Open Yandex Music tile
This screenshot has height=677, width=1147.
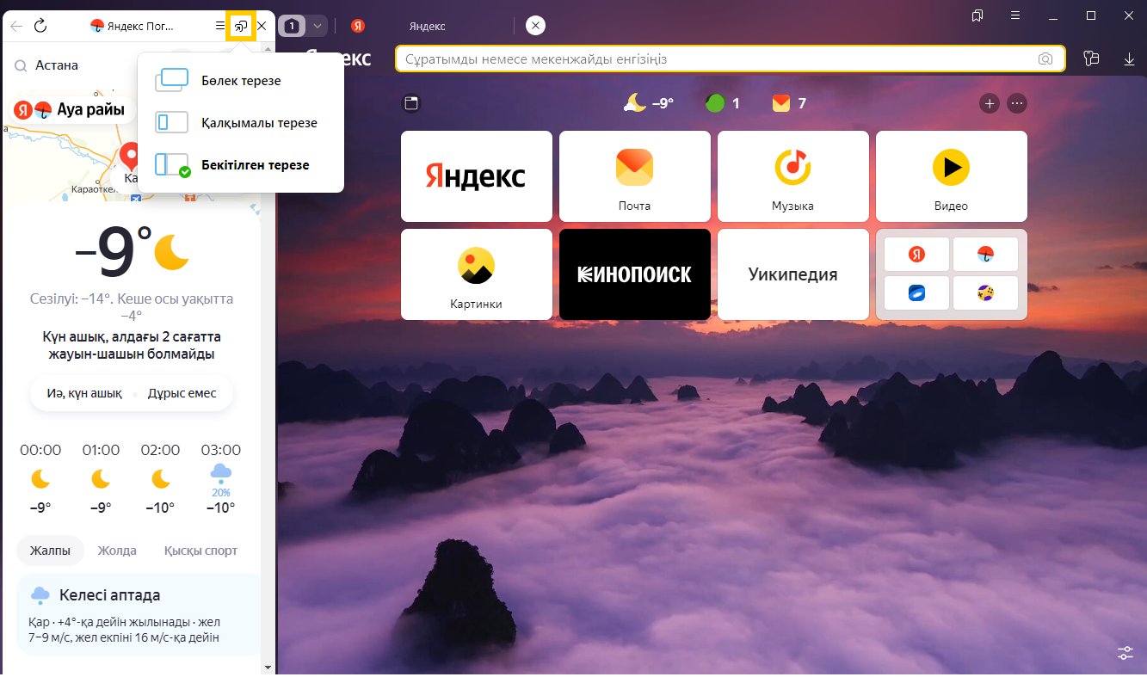click(792, 176)
